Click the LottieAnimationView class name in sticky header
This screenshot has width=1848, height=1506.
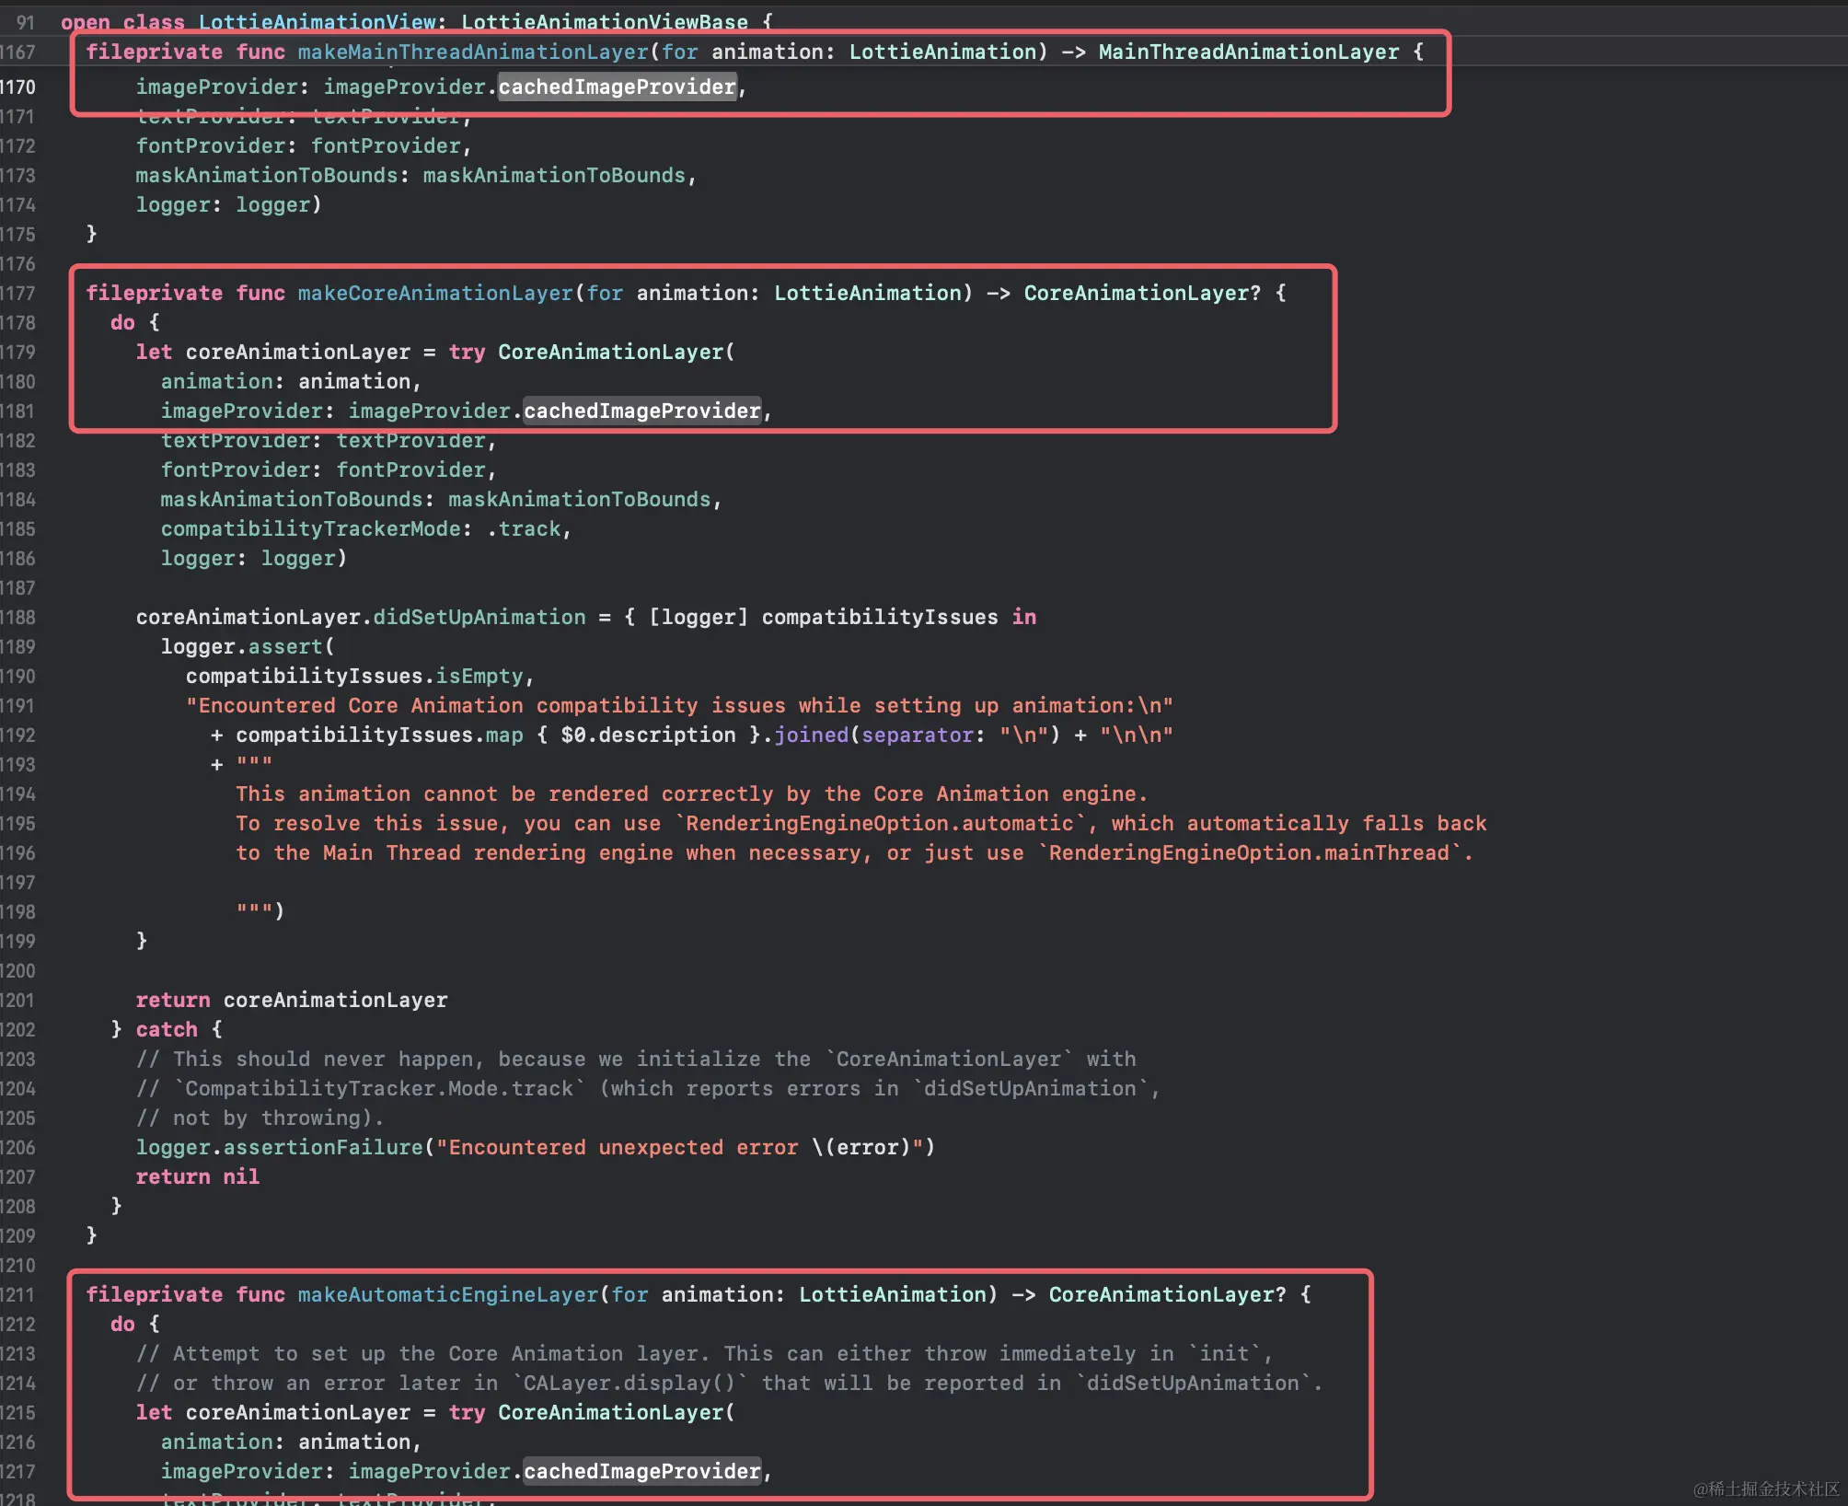pos(317,21)
